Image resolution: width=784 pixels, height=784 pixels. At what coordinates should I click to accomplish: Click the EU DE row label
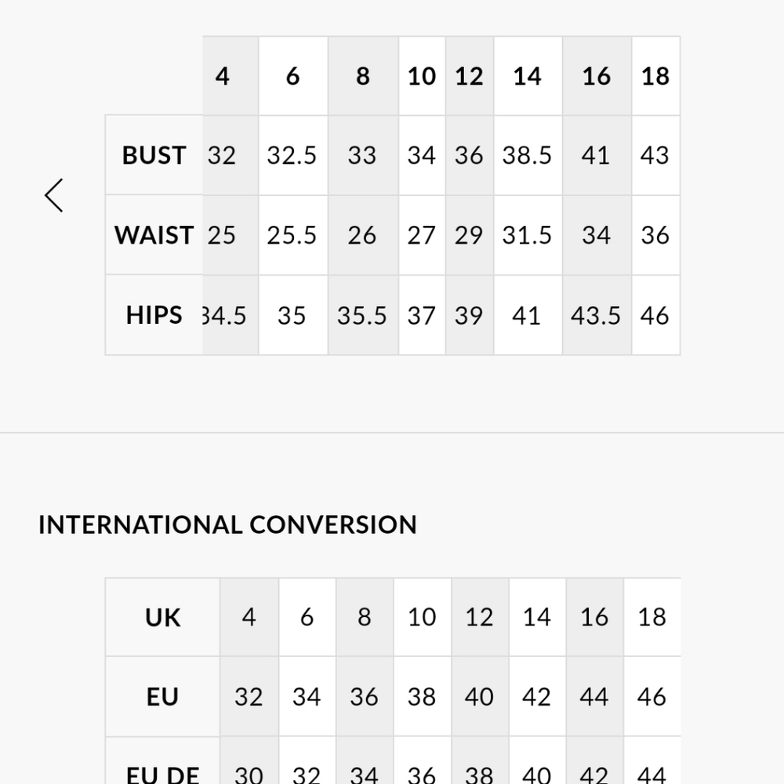[x=163, y=773]
